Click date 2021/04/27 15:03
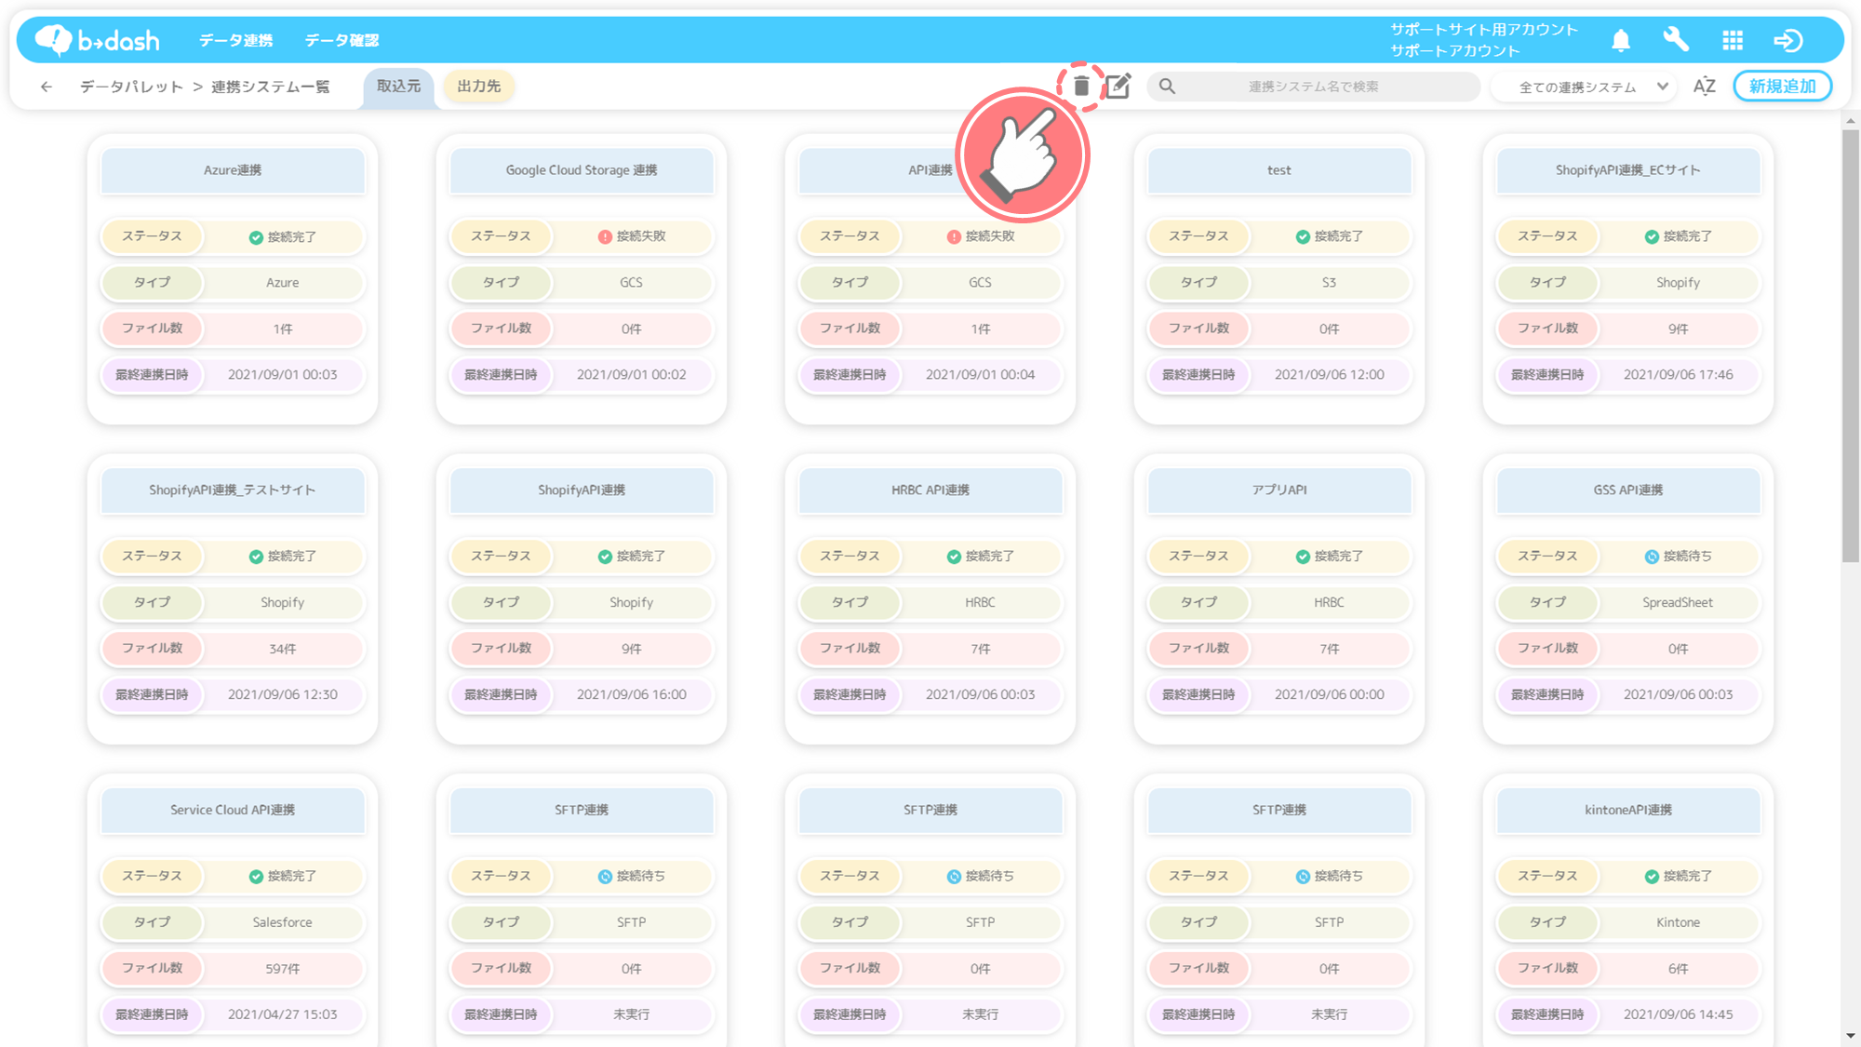 pos(283,1014)
